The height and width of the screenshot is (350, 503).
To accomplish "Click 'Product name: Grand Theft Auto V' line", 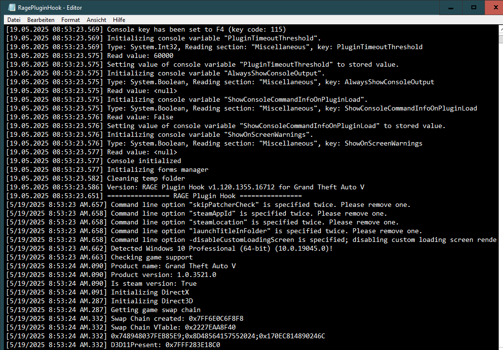I will (x=121, y=266).
